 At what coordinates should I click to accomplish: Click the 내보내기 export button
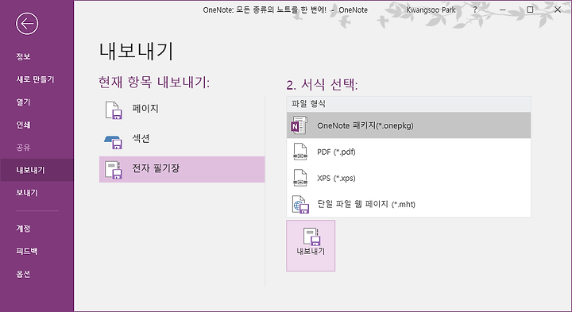pos(311,245)
